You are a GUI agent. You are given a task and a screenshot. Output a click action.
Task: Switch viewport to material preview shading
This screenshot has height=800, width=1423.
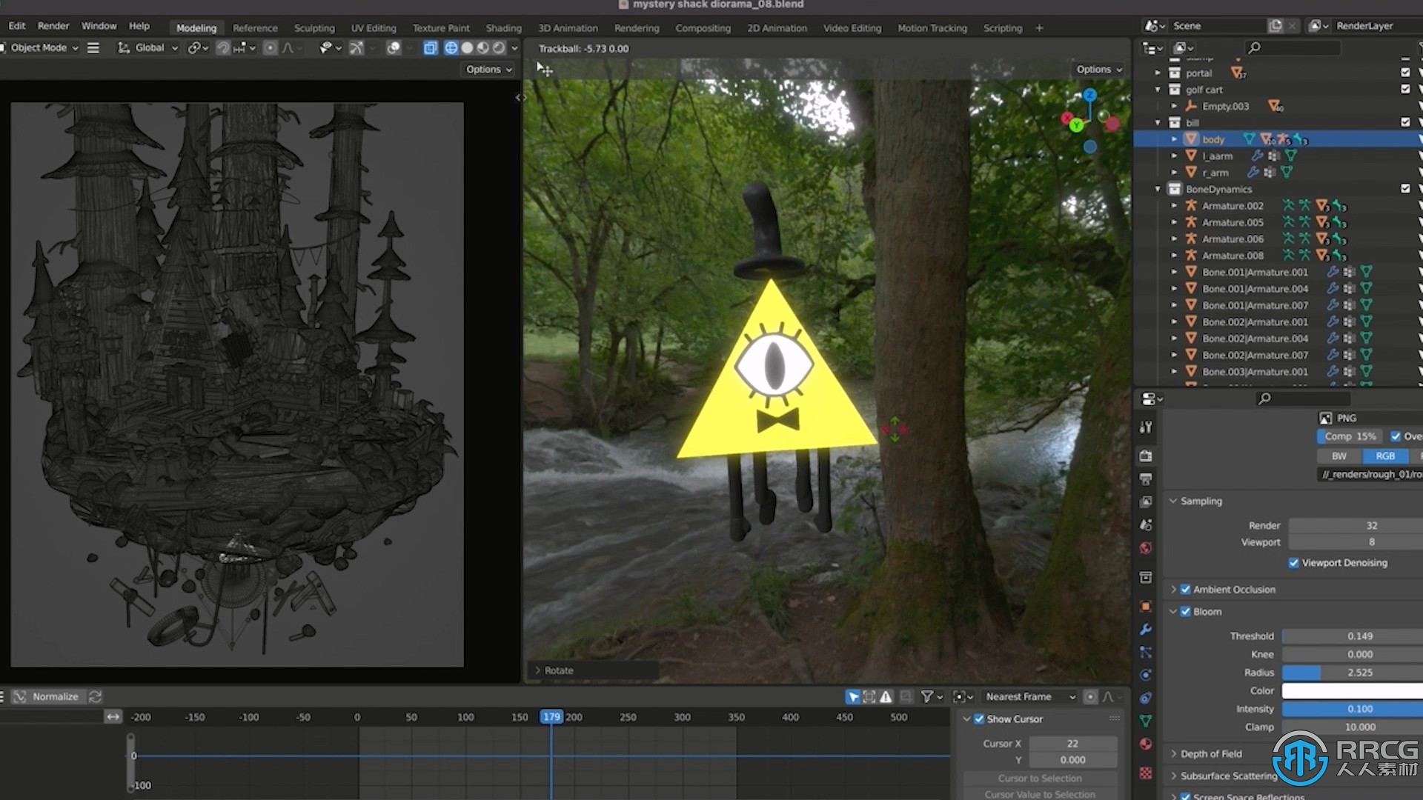coord(483,47)
